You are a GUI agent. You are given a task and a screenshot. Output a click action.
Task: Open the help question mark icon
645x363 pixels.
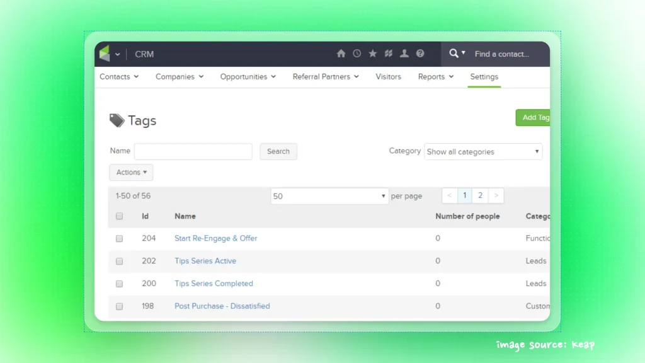tap(420, 54)
